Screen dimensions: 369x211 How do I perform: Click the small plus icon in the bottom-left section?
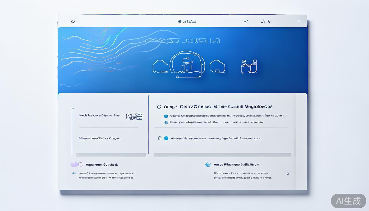(x=74, y=173)
